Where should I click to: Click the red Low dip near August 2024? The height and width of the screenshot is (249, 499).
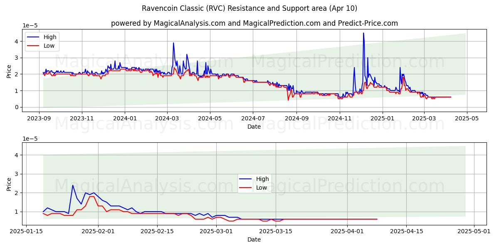pos(288,100)
